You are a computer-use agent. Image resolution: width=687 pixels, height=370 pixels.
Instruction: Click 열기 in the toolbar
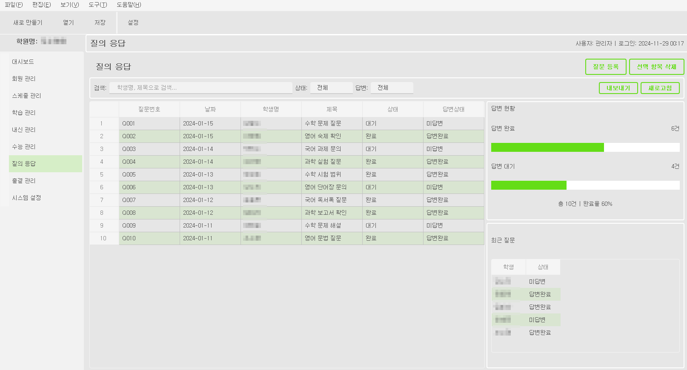68,23
